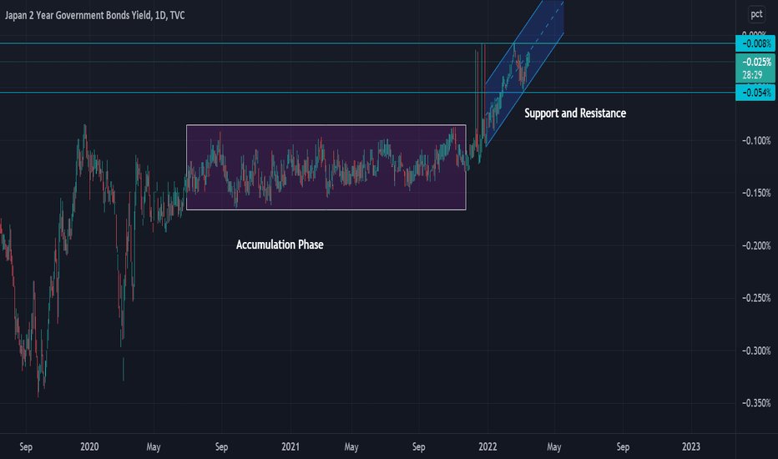Click the -0.250% price axis label
The width and height of the screenshot is (778, 459).
pyautogui.click(x=756, y=298)
